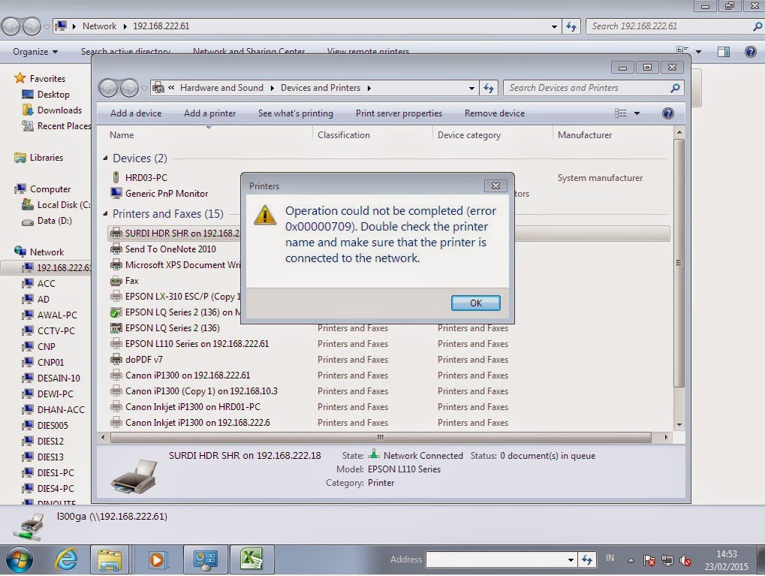Select the Generic PnP Monitor icon
This screenshot has height=576, width=765.
click(116, 193)
